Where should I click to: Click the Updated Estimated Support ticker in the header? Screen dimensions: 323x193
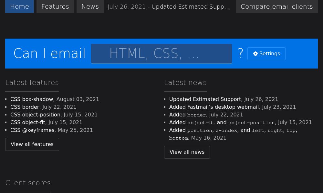pos(169,6)
